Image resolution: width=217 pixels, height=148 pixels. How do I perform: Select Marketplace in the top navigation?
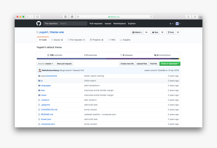[x=120, y=23]
